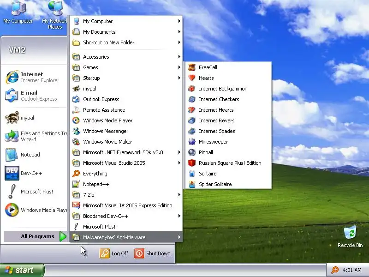369x277 pixels.
Task: Click the Internet Spades icon
Action: [x=192, y=131]
